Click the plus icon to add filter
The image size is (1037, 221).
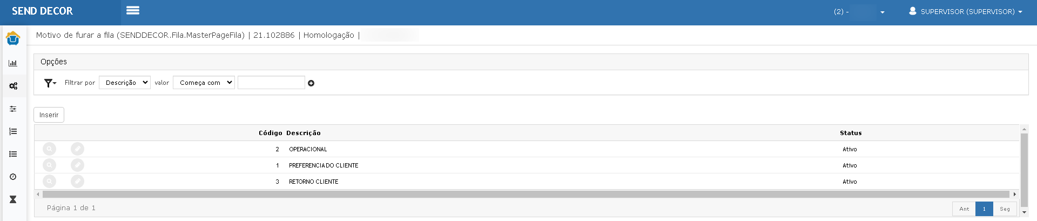[311, 83]
